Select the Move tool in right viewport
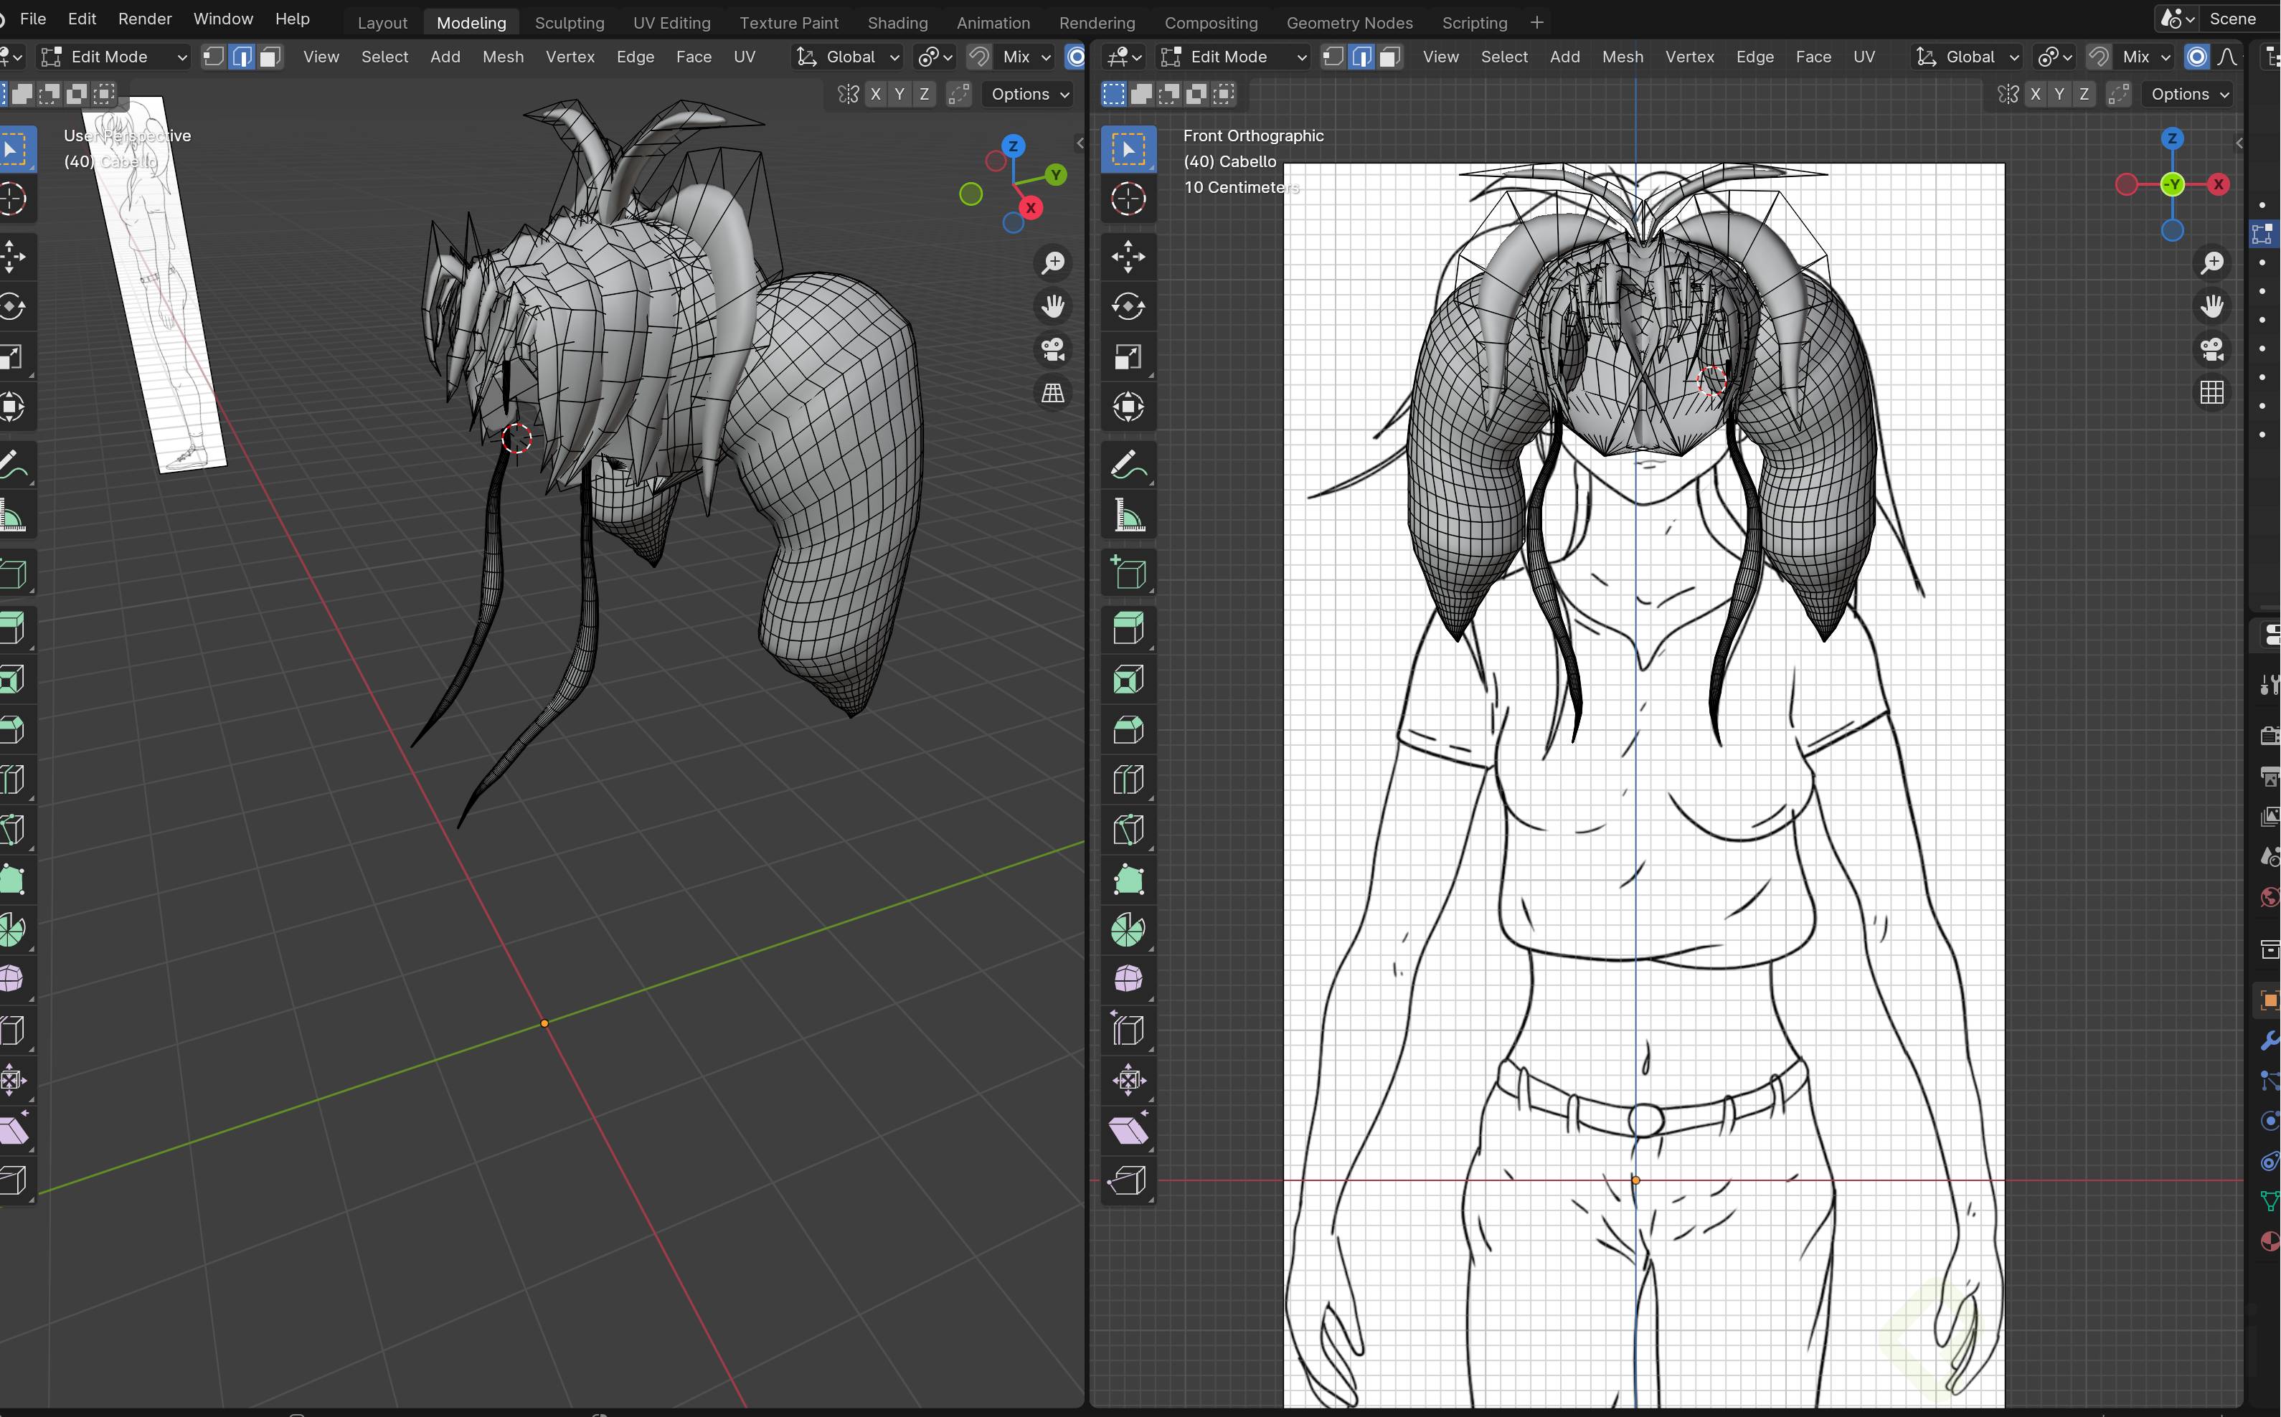Viewport: 2281px width, 1417px height. 1128,257
